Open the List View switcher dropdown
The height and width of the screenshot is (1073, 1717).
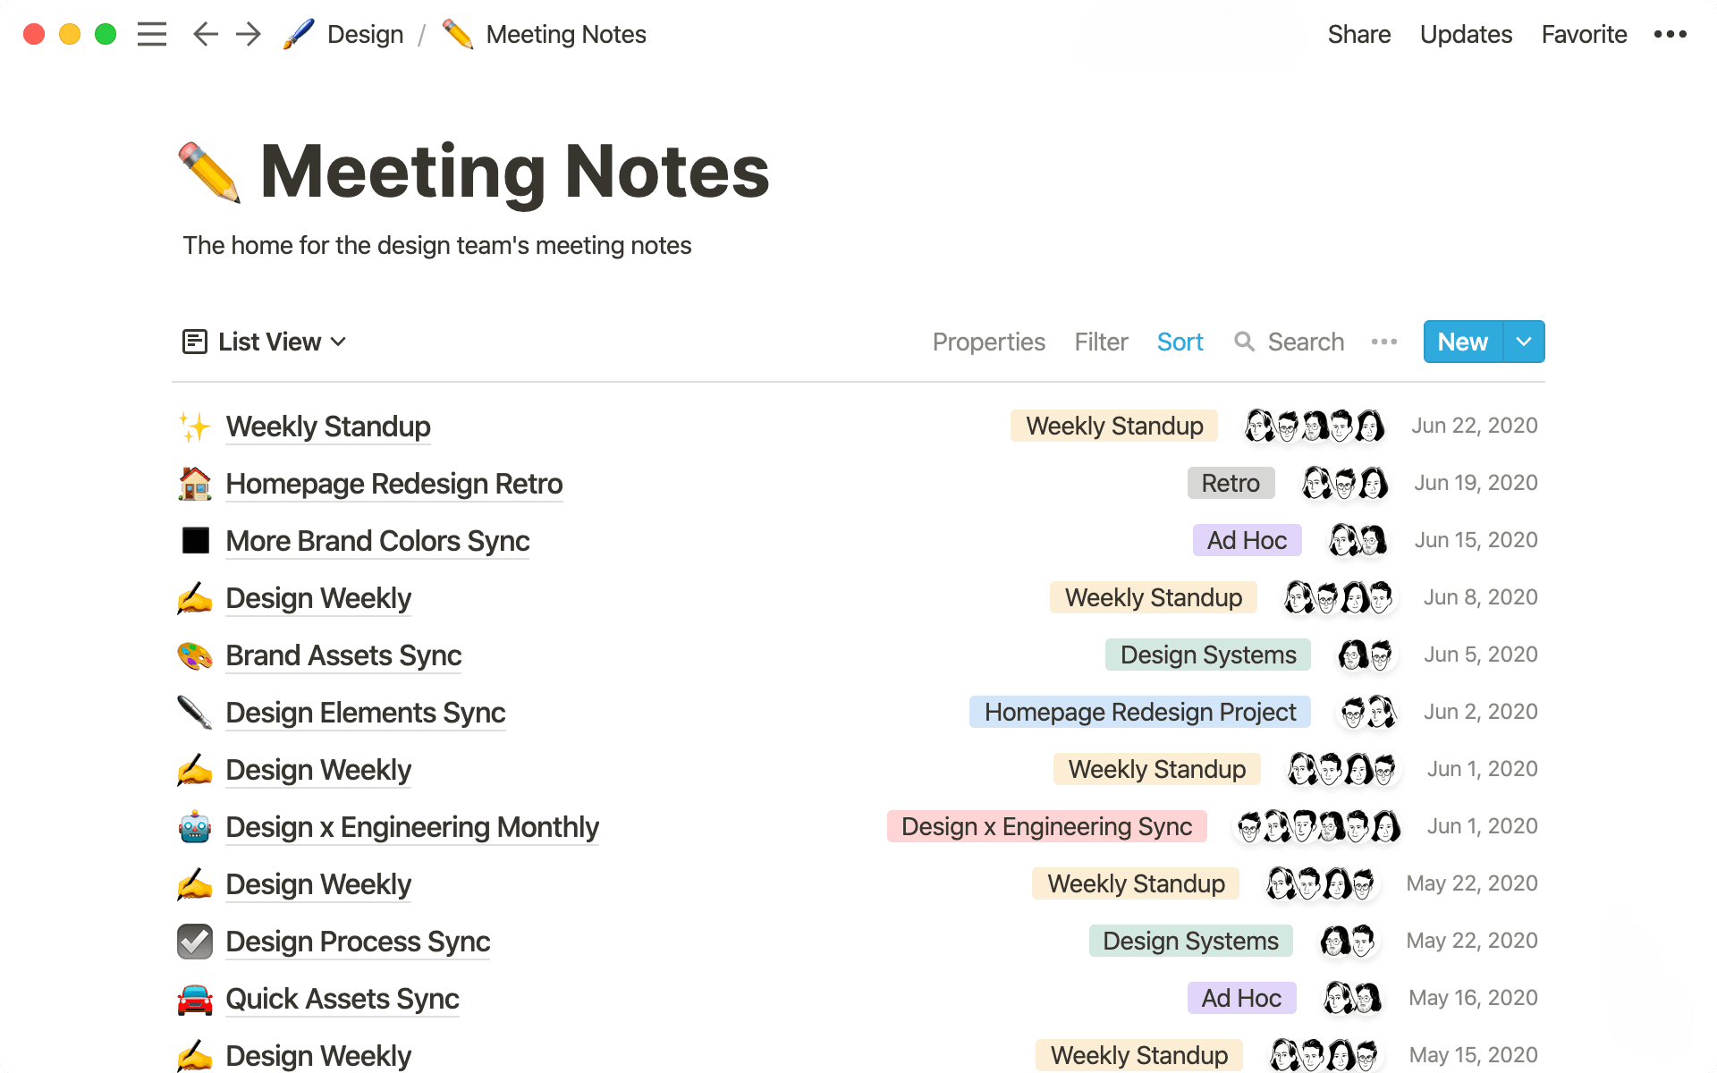(x=266, y=342)
